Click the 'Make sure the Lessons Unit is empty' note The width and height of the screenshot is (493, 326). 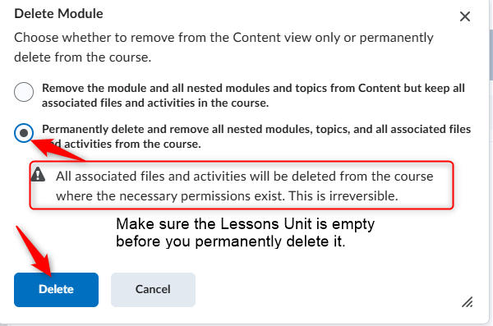[245, 232]
